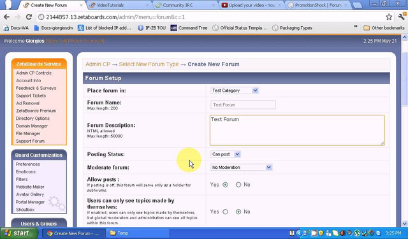
Task: Collapse the ZetaBoards Service section header
Action: coord(39,64)
